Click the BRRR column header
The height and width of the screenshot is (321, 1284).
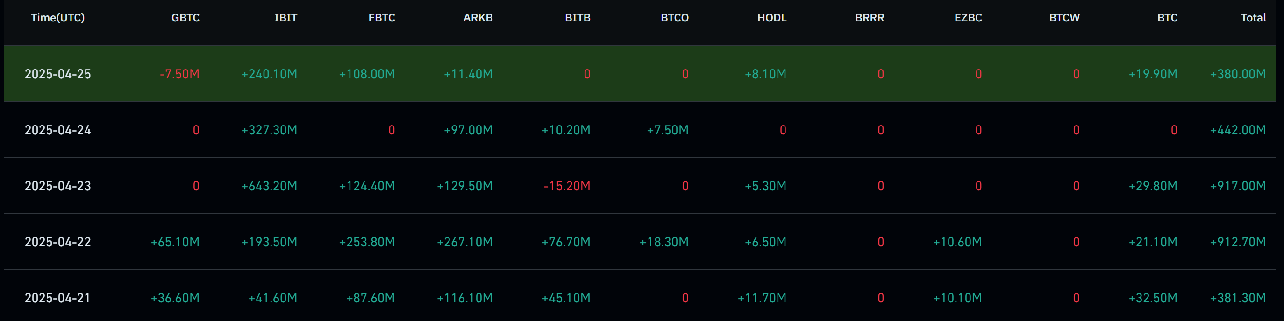tap(870, 18)
